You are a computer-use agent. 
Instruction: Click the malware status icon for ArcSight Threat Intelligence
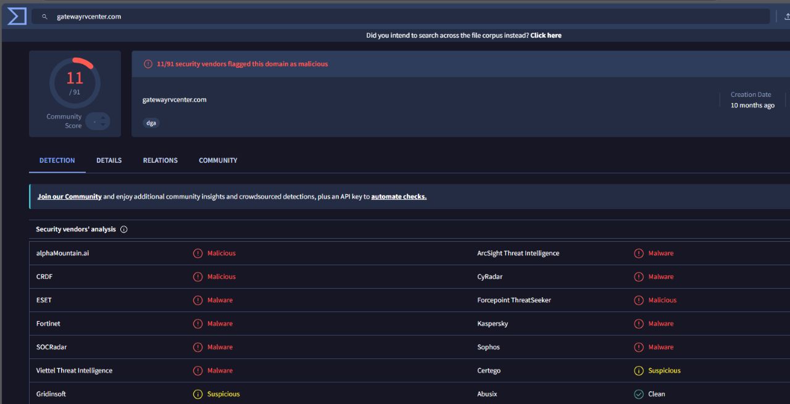[x=639, y=254]
